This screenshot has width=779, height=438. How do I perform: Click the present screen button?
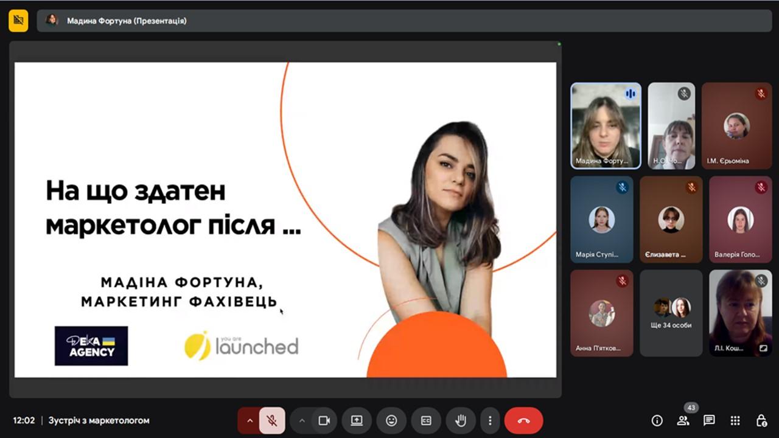pyautogui.click(x=357, y=420)
